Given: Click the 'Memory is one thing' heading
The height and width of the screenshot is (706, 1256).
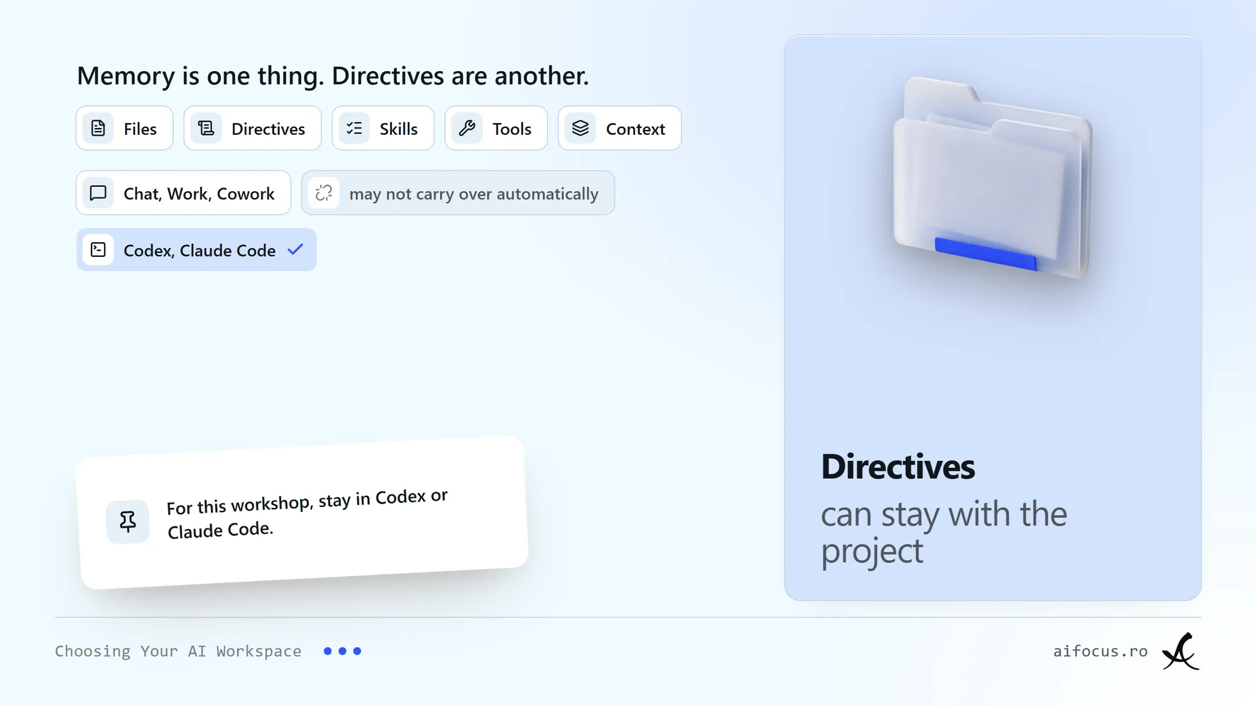Looking at the screenshot, I should [332, 76].
